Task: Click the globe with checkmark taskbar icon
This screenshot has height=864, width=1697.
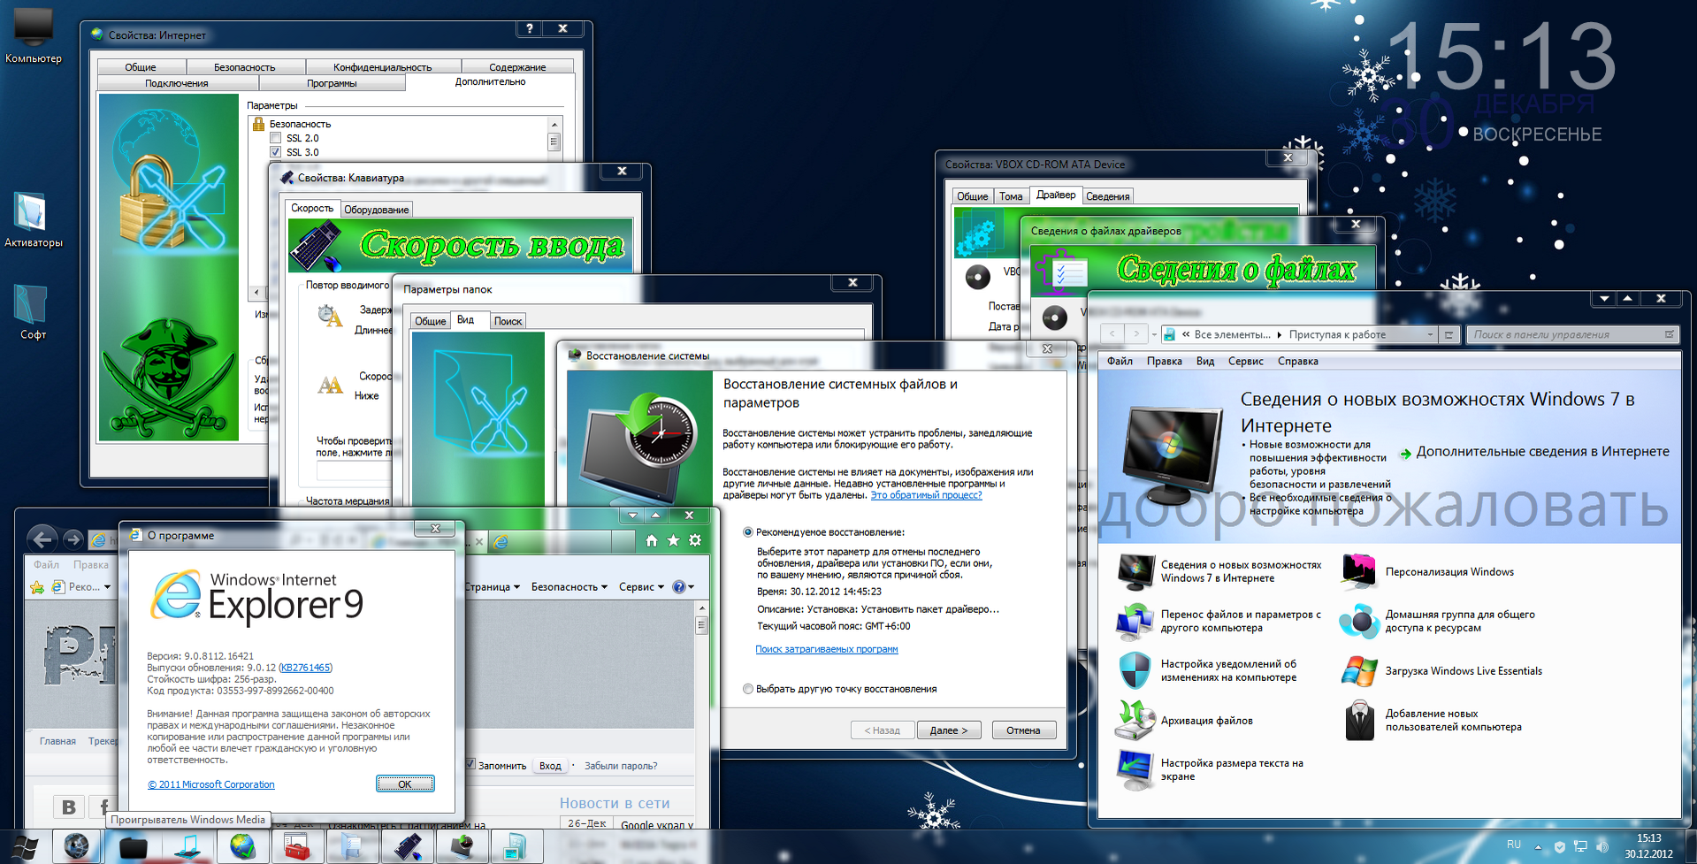Action: 242,847
